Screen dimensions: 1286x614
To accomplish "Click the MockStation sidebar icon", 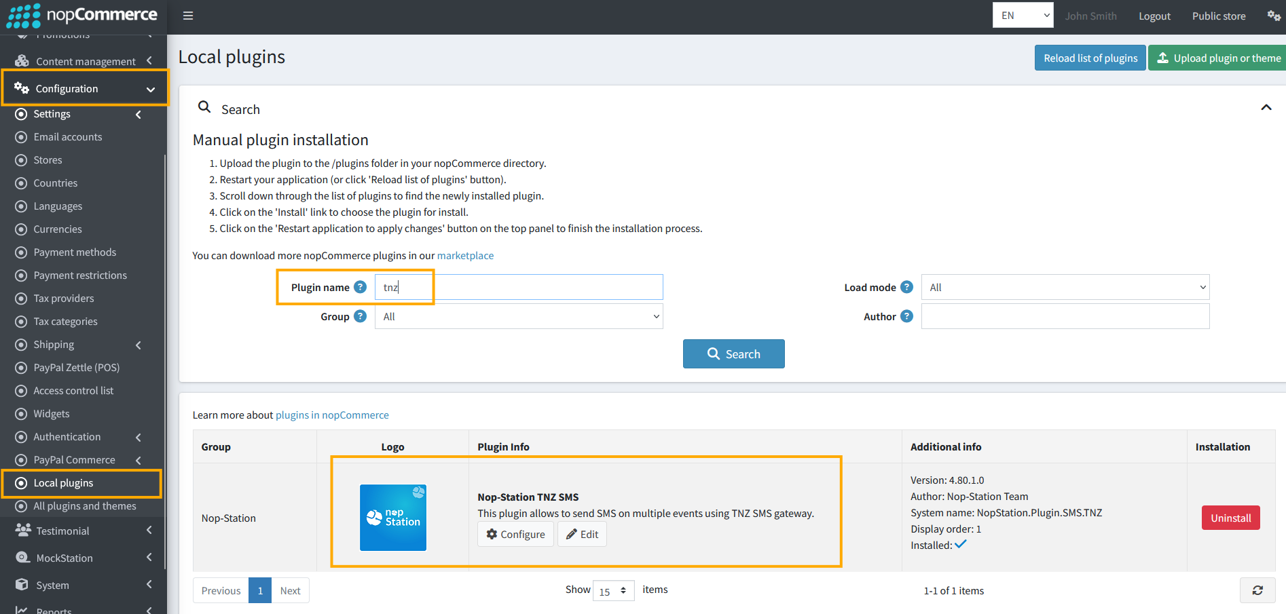I will [x=22, y=558].
